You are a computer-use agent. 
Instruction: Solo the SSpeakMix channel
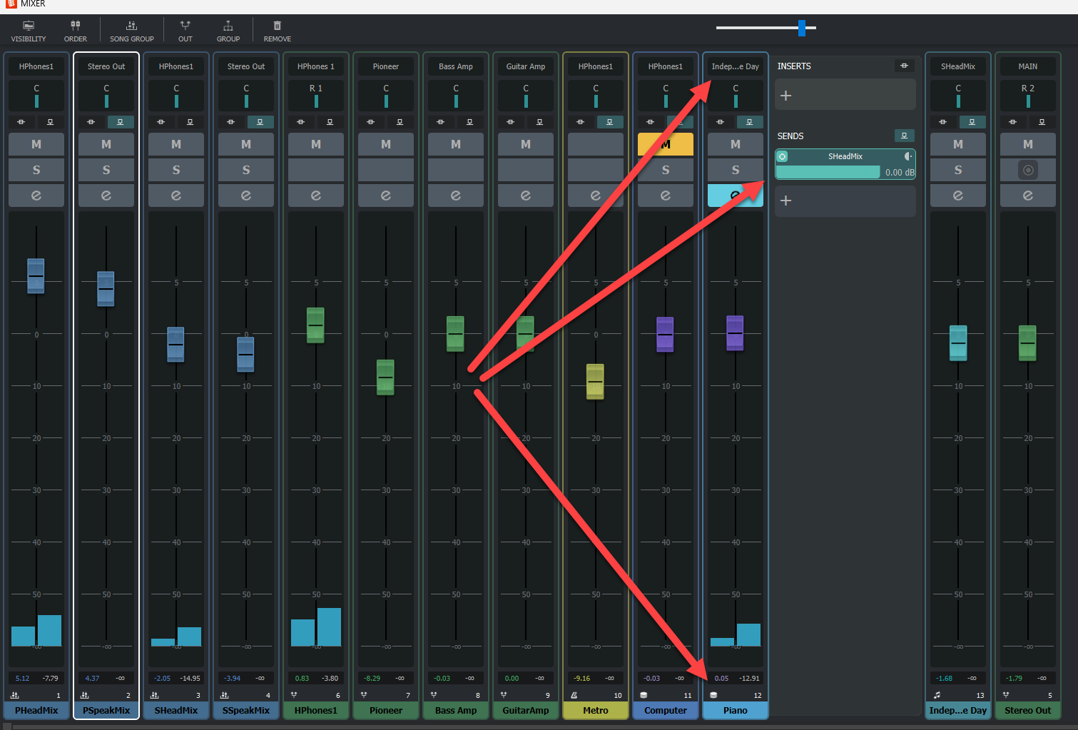coord(246,170)
